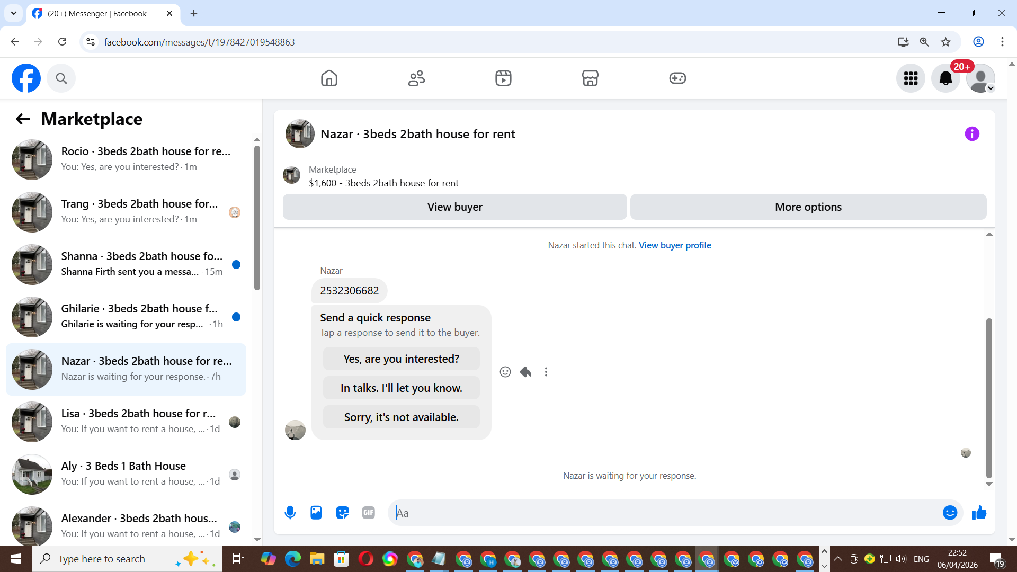This screenshot has width=1017, height=572.
Task: Send quick response 'Sorry, it's not available.'
Action: pos(401,417)
